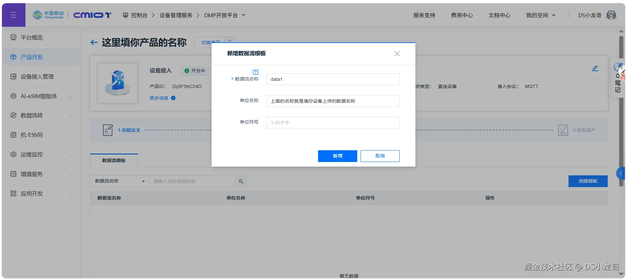This screenshot has height=279, width=627.
Task: Open 费用中心 in top navigation
Action: point(462,15)
